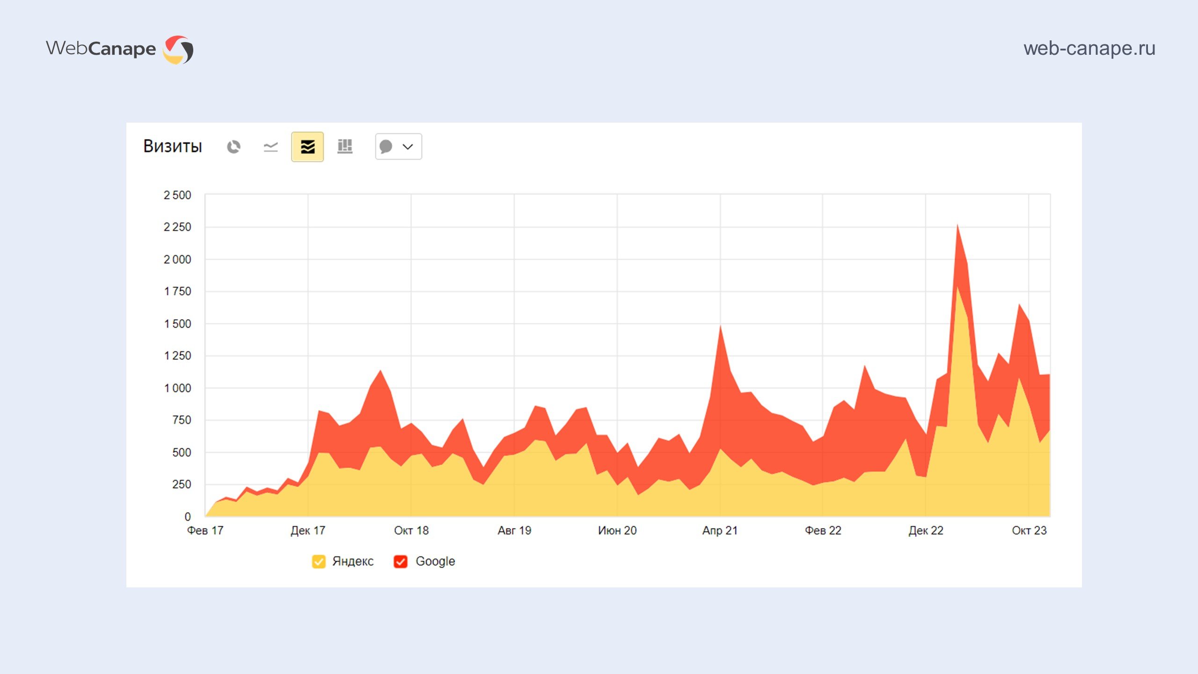Click the Окт 23 axis label
1198x674 pixels.
click(1029, 530)
